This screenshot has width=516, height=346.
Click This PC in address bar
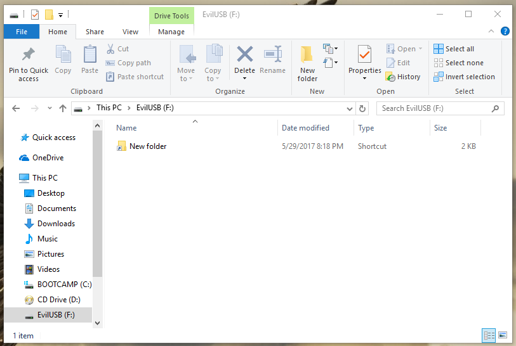click(109, 108)
